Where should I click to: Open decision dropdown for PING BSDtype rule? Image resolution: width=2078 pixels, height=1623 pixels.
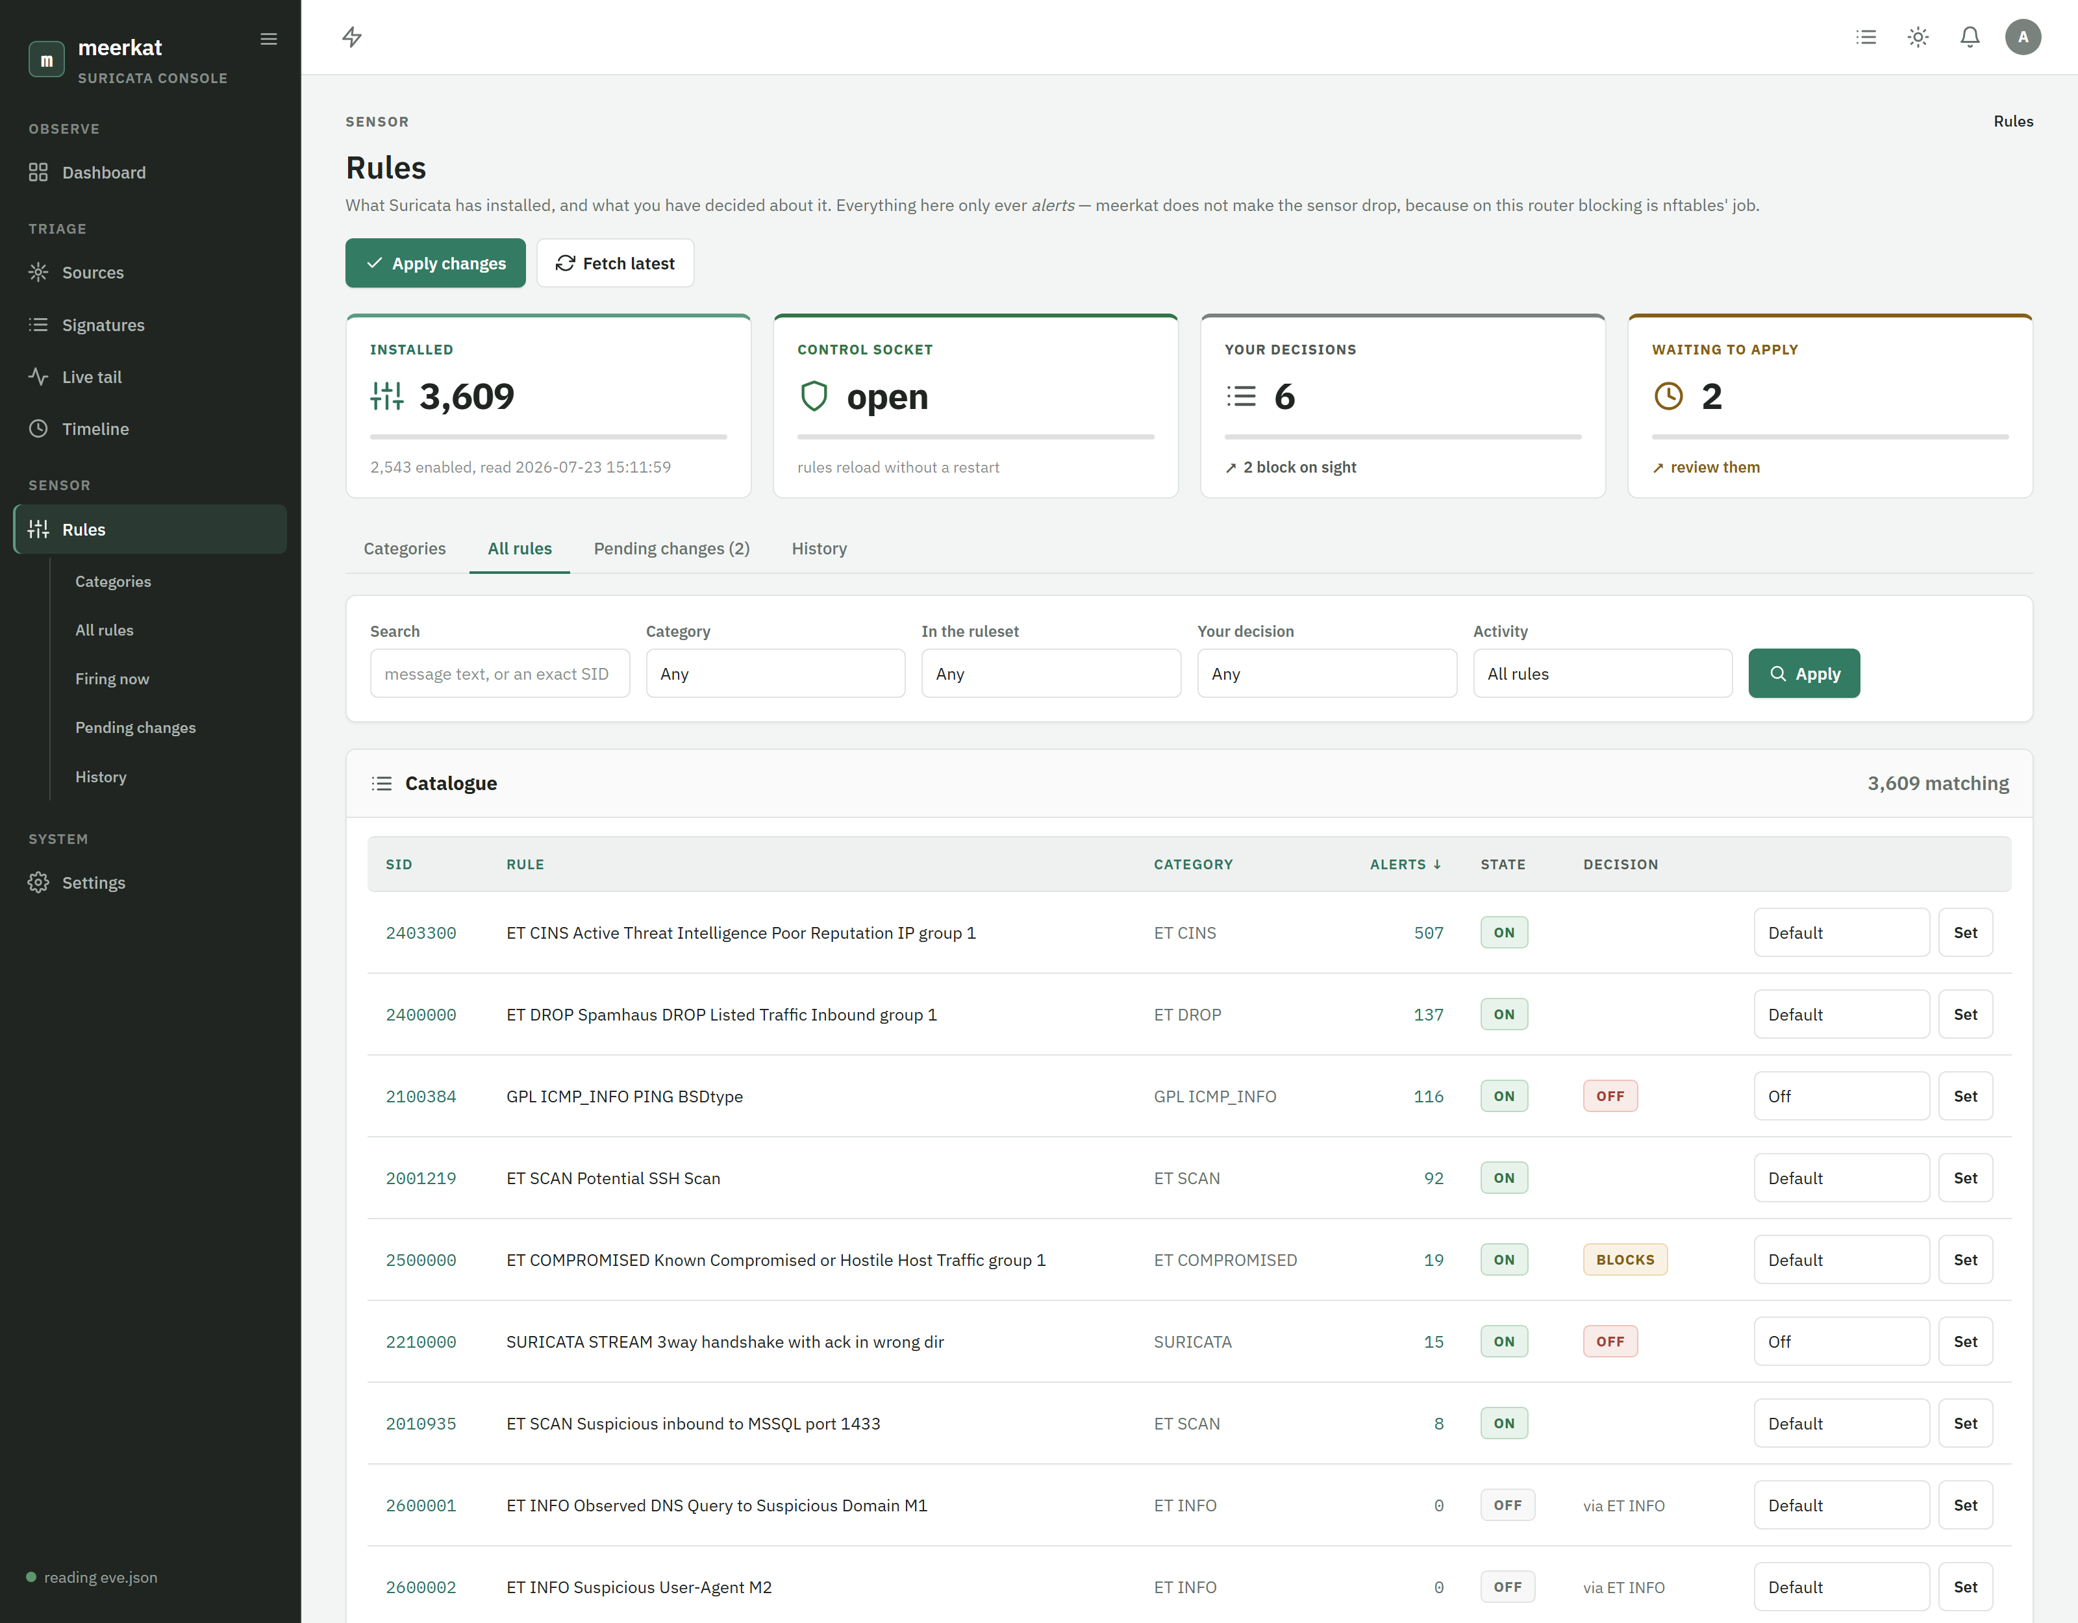coord(1841,1096)
